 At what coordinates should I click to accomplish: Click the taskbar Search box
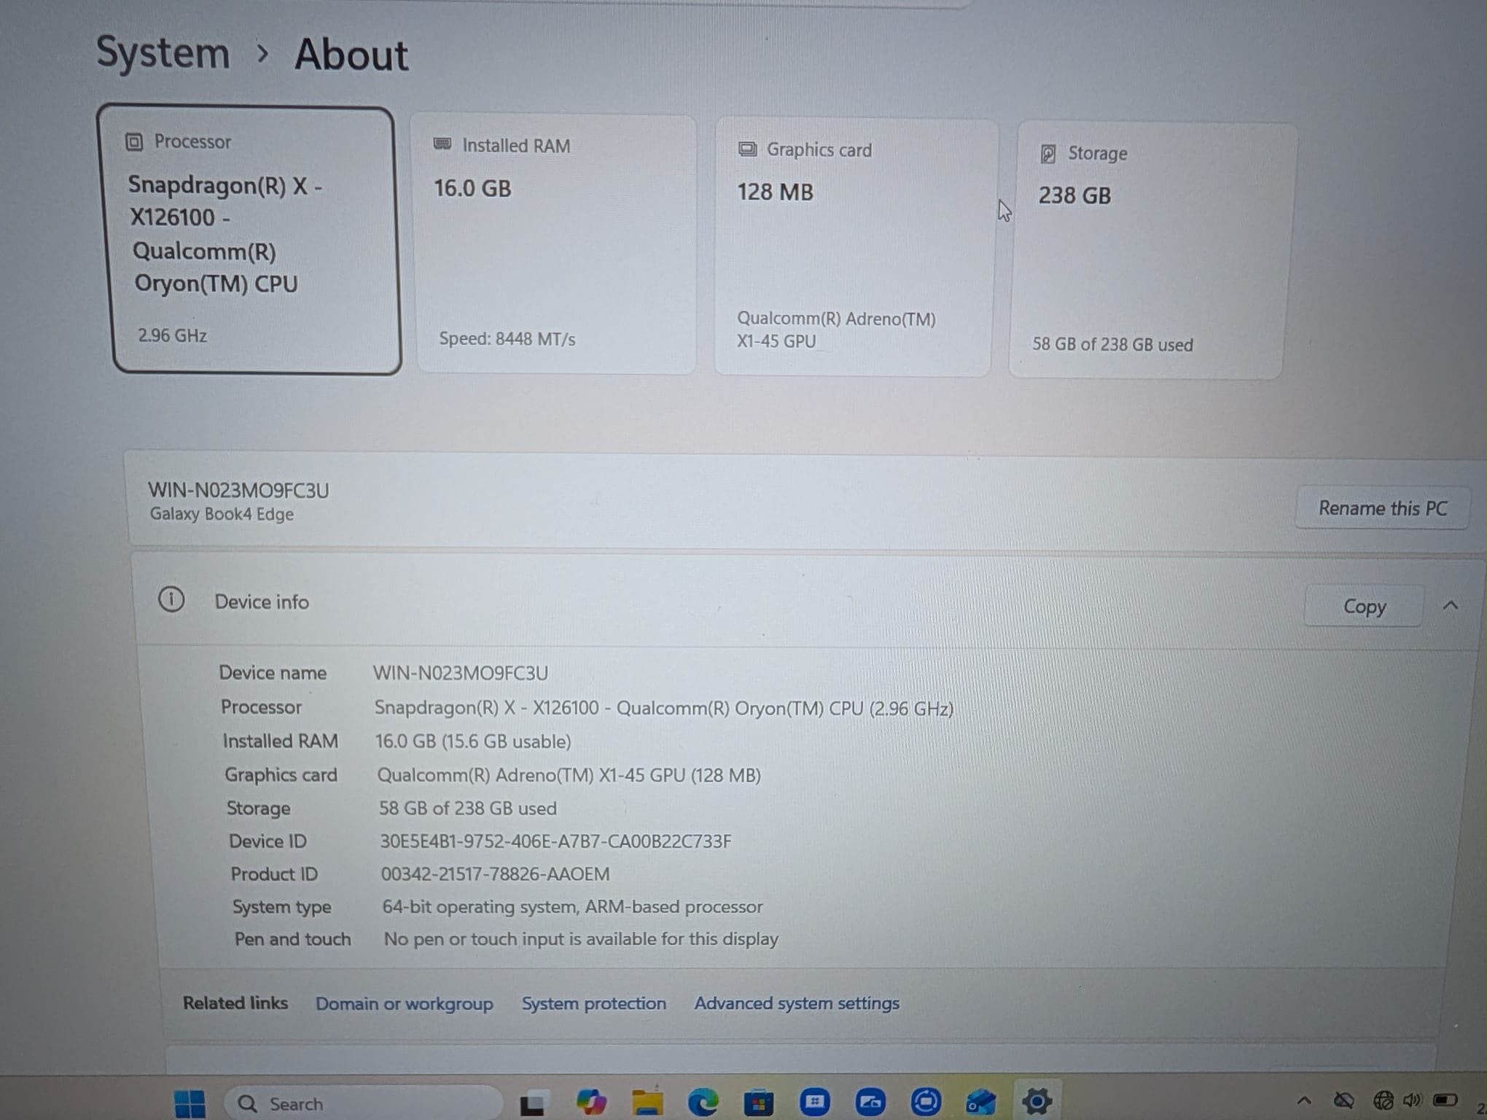click(x=364, y=1103)
